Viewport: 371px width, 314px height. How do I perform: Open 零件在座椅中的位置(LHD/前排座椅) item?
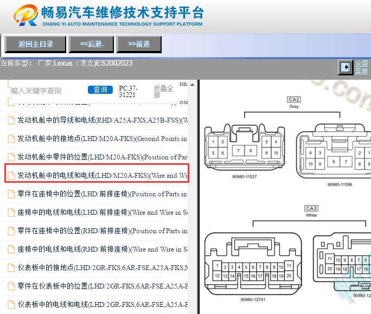pos(102,194)
